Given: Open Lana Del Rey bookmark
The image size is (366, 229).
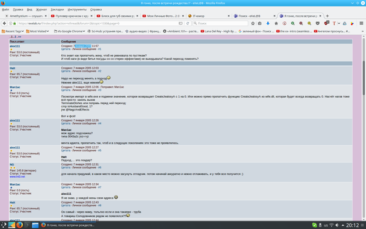Looking at the screenshot, I should pyautogui.click(x=218, y=31).
